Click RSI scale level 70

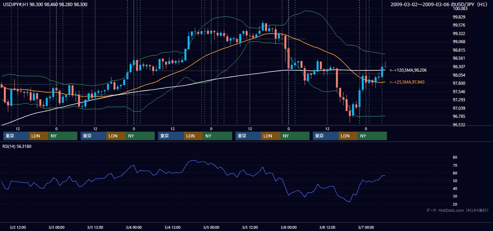point(455,165)
